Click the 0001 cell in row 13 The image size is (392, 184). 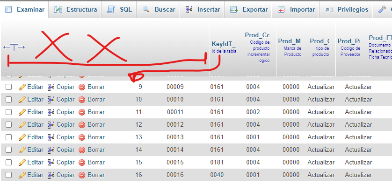(253, 137)
